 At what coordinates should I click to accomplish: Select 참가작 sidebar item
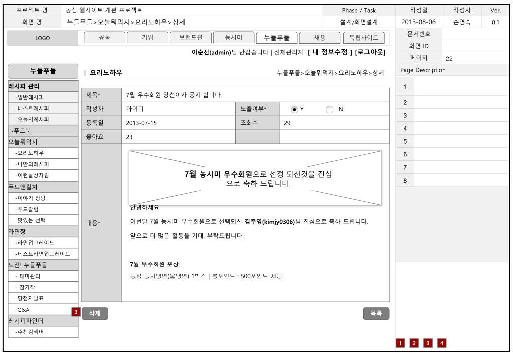point(43,287)
